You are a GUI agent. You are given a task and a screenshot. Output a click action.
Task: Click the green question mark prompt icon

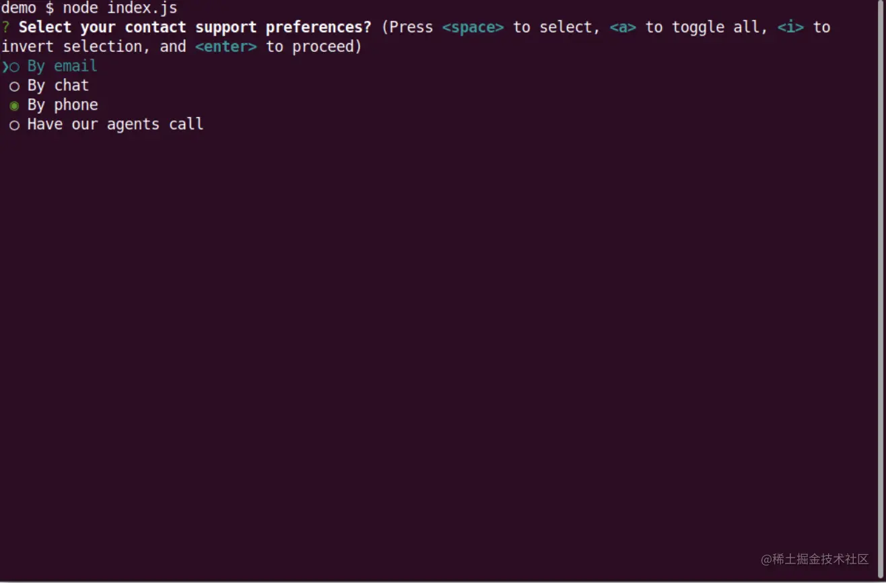pos(5,28)
